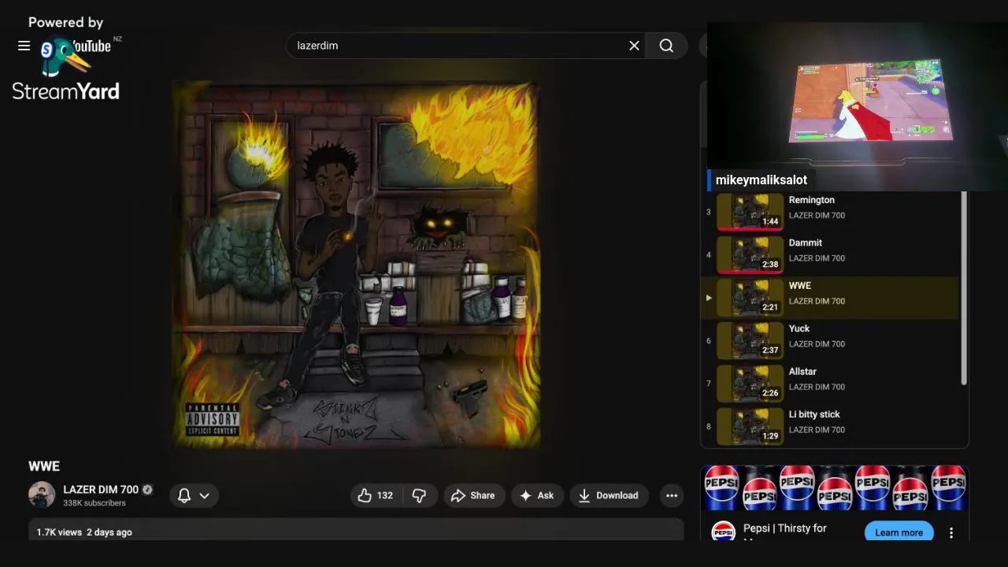Play Li bitty stick from playlist
1008x567 pixels.
click(x=831, y=426)
